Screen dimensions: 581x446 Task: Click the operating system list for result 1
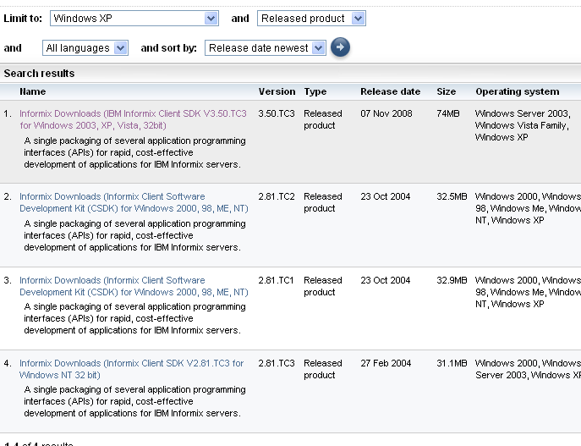tap(523, 125)
